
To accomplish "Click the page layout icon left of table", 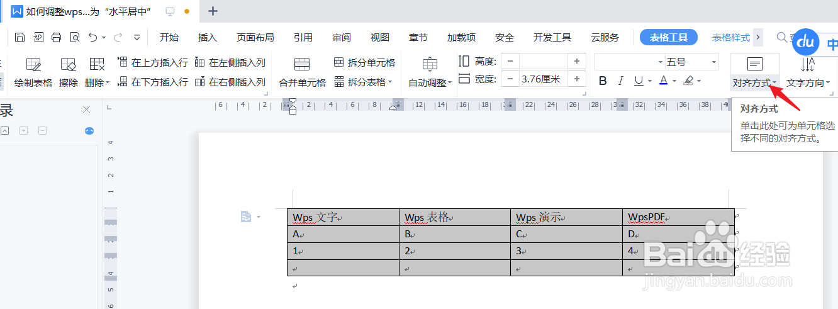I will [x=246, y=216].
